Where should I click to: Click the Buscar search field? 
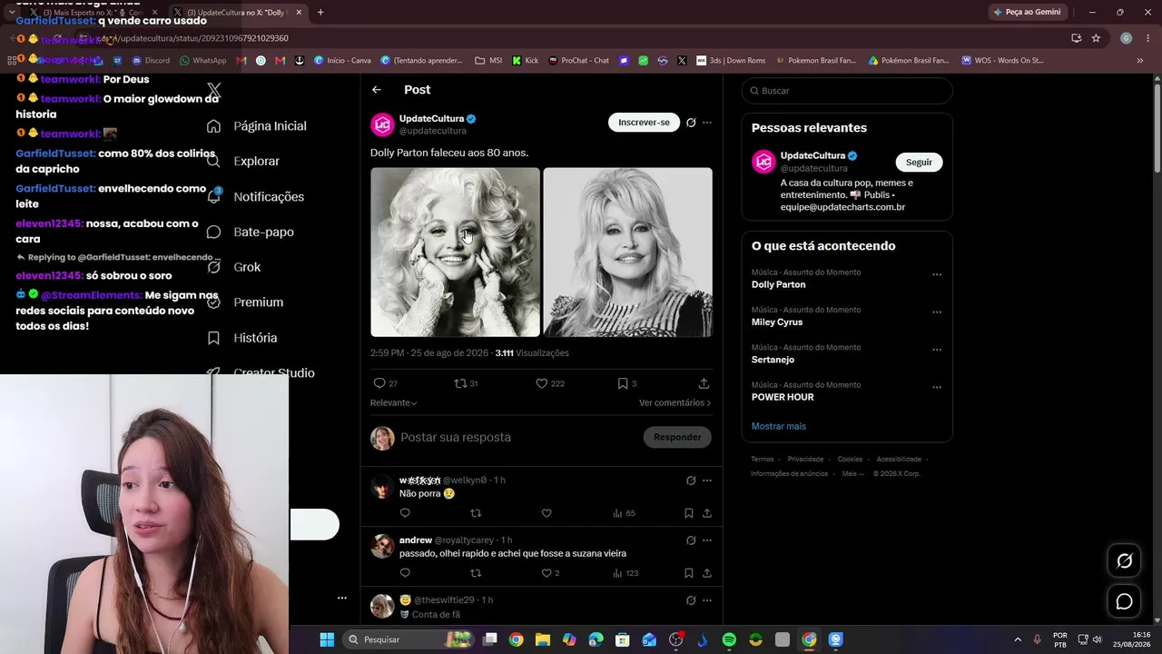coord(847,91)
